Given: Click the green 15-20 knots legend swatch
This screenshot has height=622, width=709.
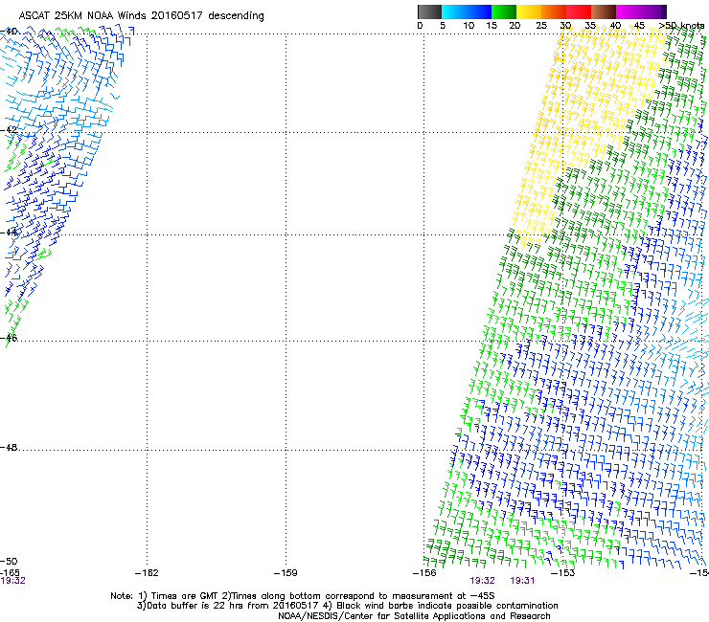Looking at the screenshot, I should click(504, 11).
